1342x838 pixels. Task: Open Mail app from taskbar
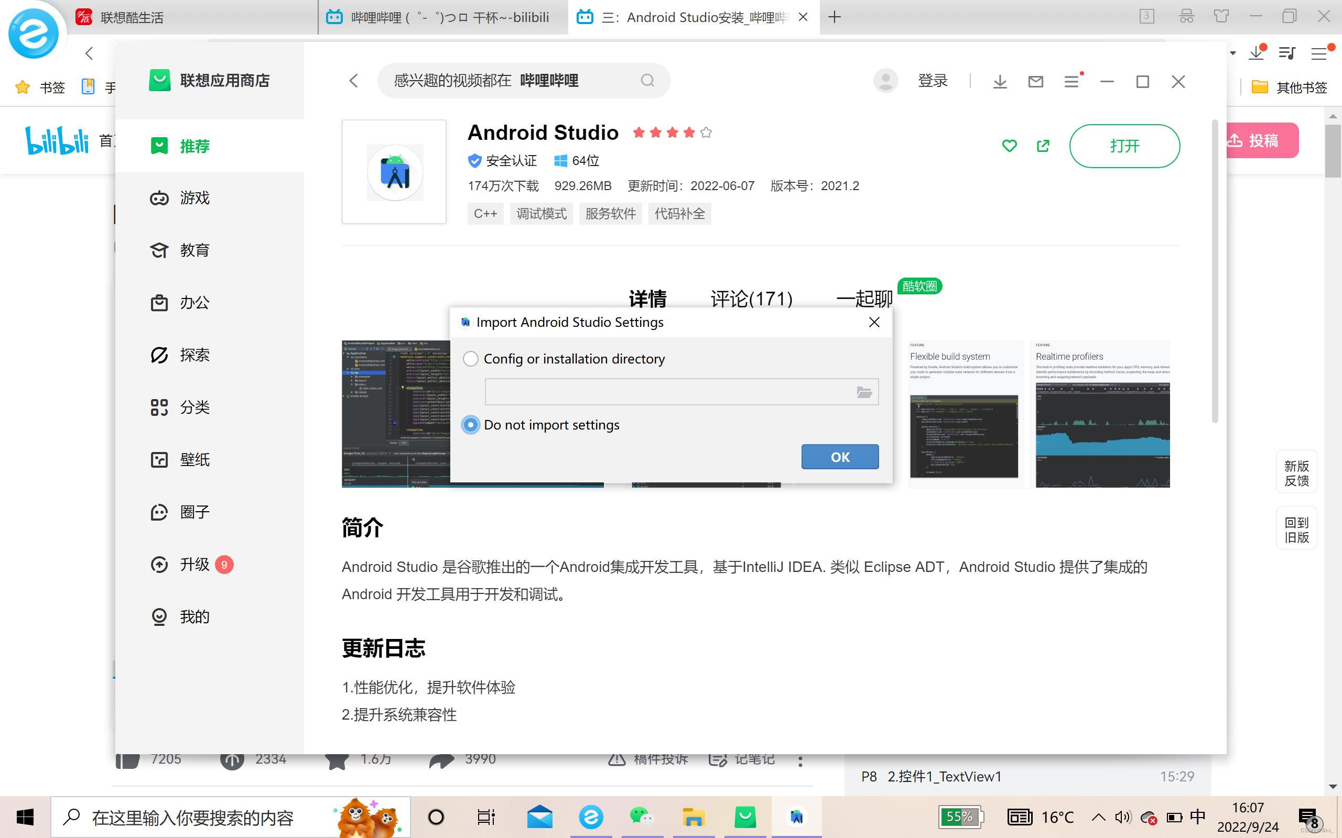539,817
